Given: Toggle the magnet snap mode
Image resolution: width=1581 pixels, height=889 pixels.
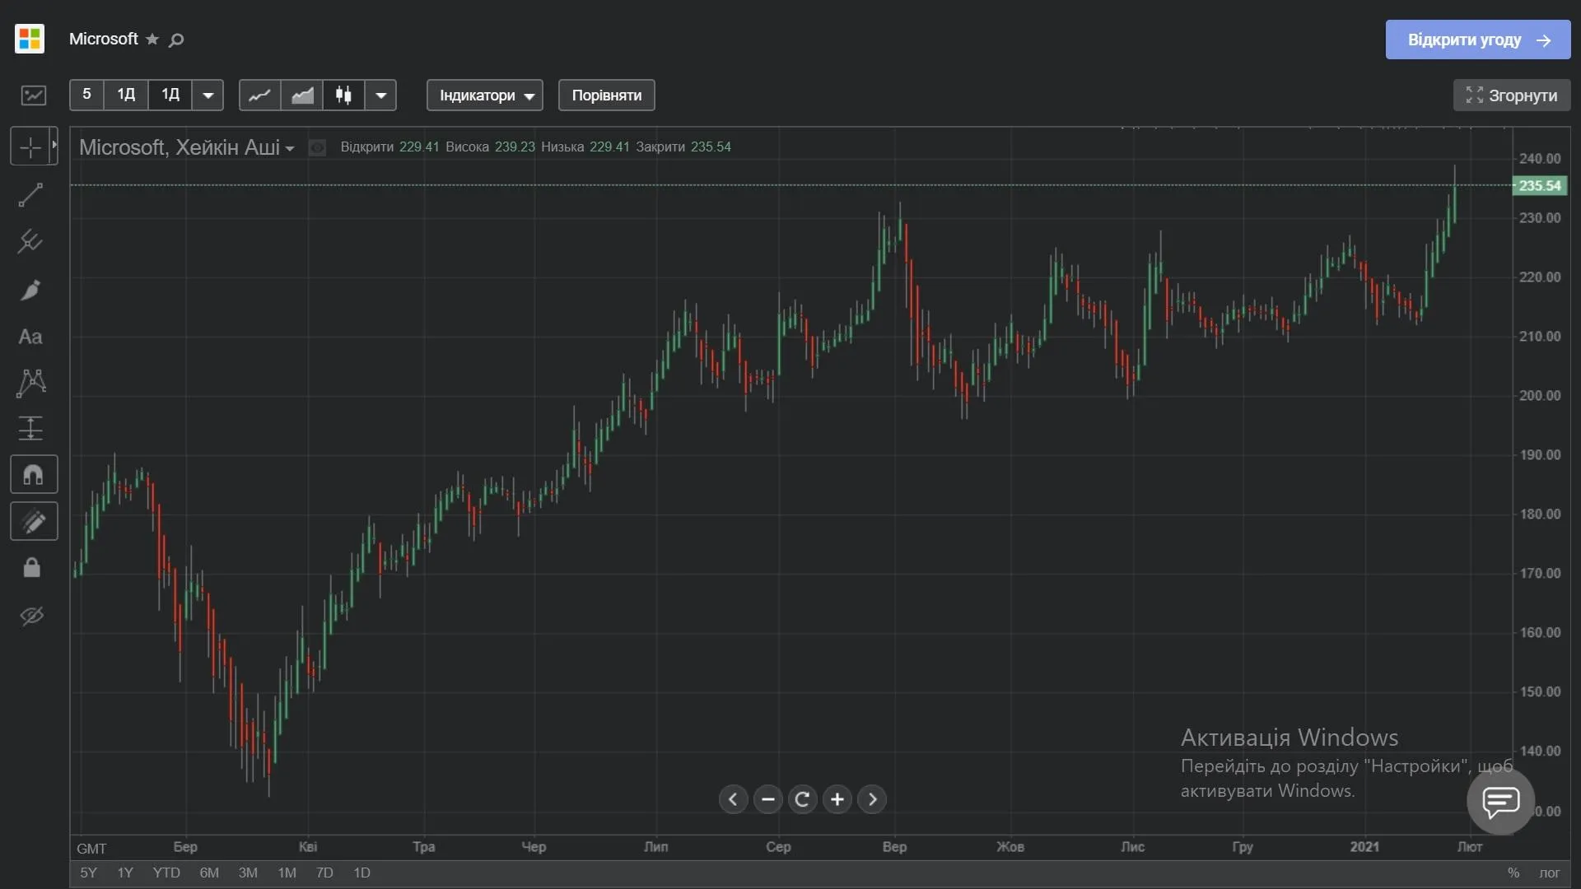Looking at the screenshot, I should [34, 475].
